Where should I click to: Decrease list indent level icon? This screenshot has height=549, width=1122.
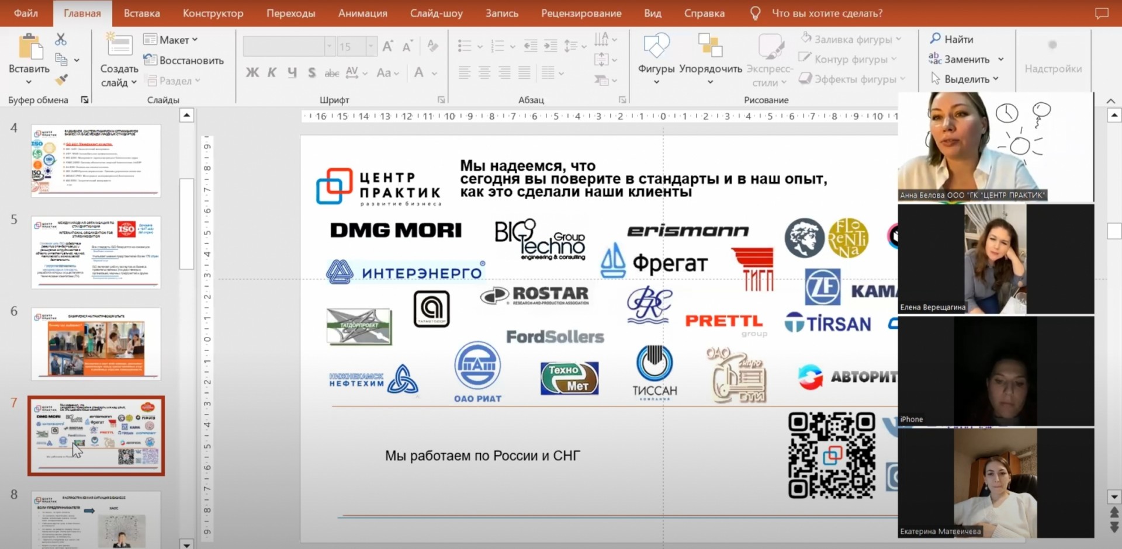click(531, 46)
